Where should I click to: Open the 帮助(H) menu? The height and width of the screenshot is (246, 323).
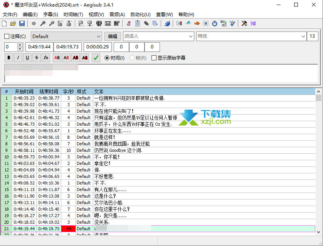(186, 15)
